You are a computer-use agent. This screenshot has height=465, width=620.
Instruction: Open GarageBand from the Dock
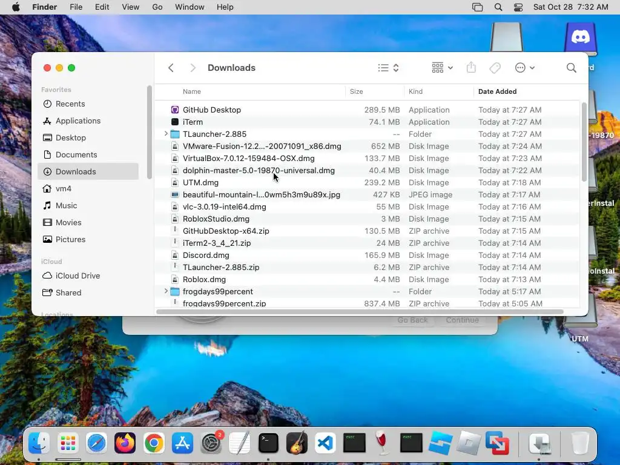pyautogui.click(x=297, y=443)
